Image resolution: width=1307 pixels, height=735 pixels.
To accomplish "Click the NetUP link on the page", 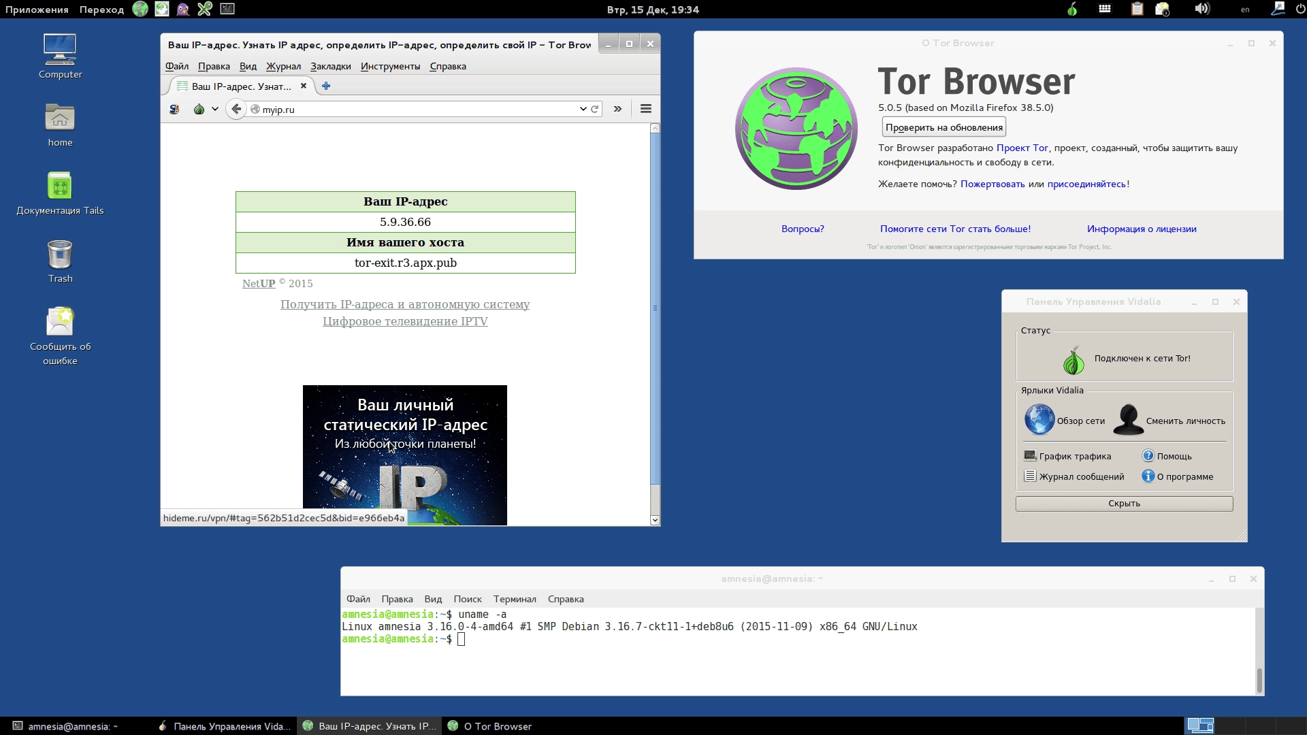I will (x=259, y=283).
